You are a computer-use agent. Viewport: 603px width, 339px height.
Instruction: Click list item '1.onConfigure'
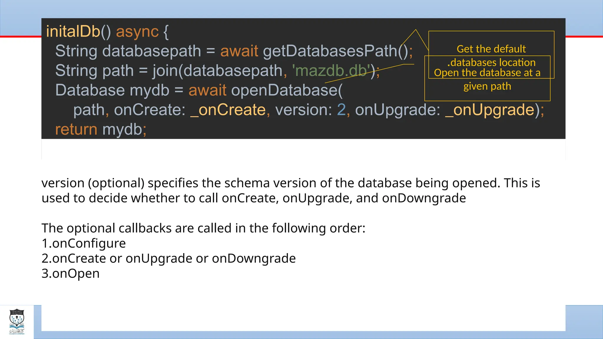(84, 243)
